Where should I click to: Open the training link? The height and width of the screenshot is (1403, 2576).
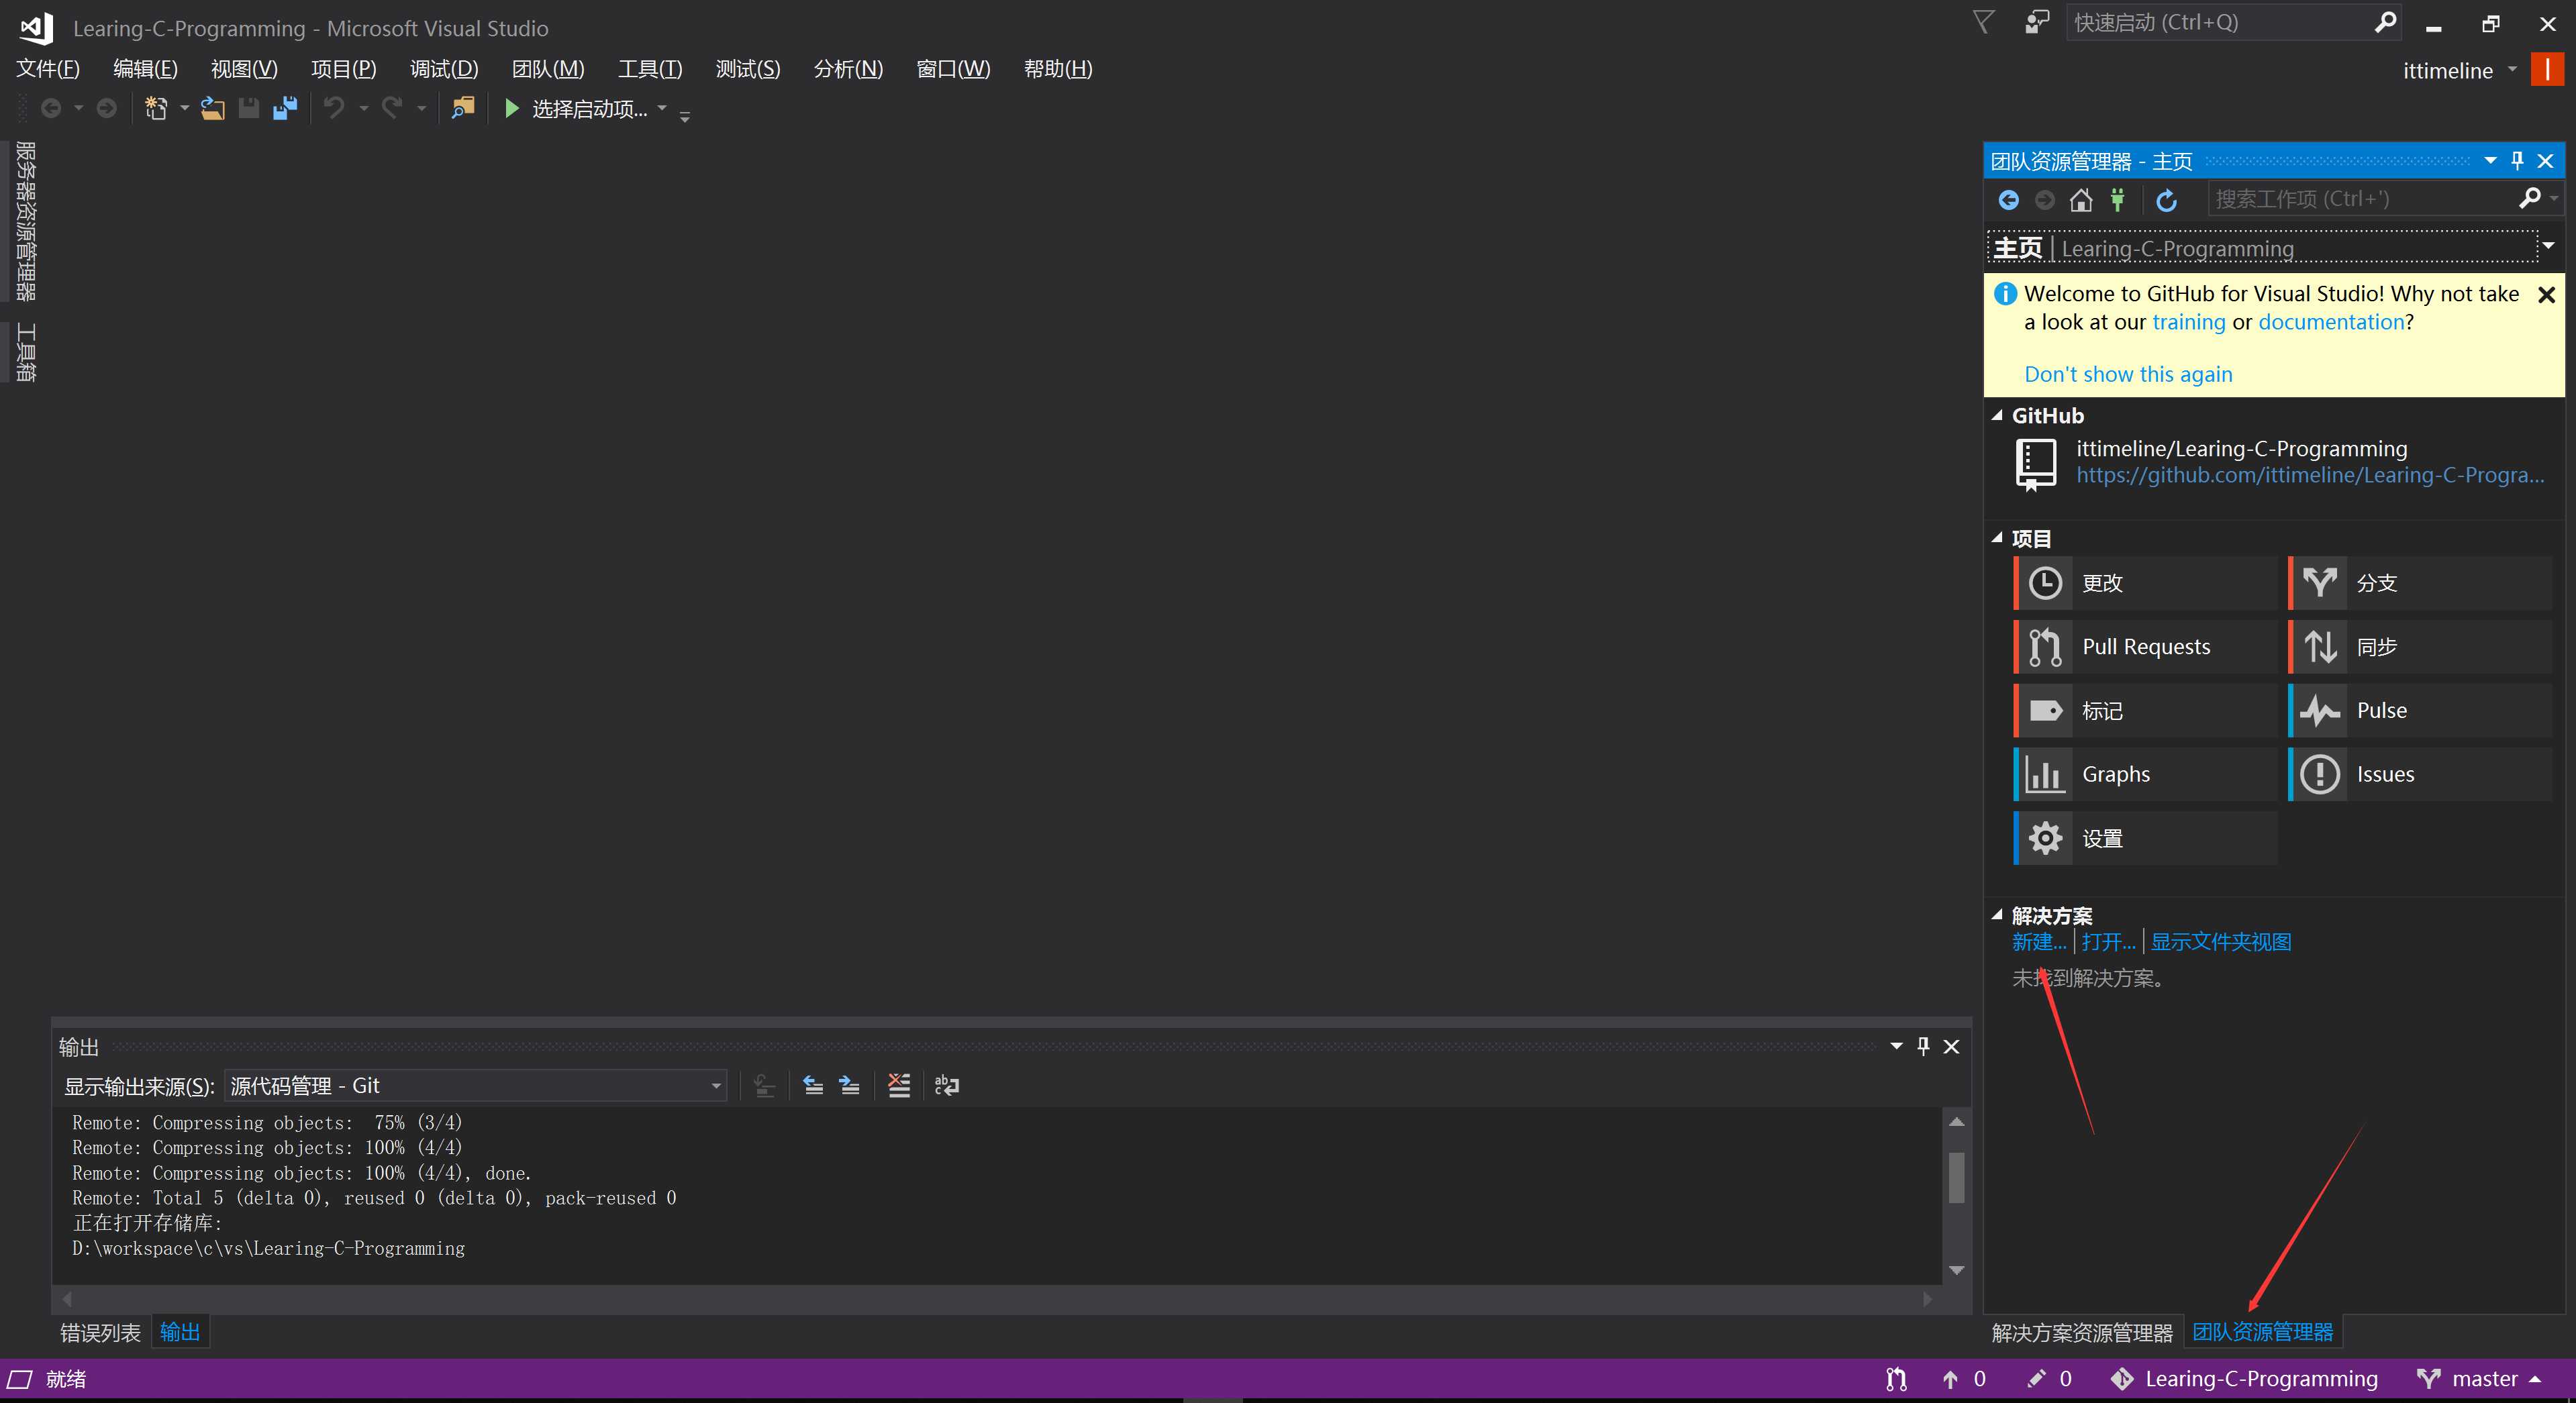click(x=2189, y=322)
